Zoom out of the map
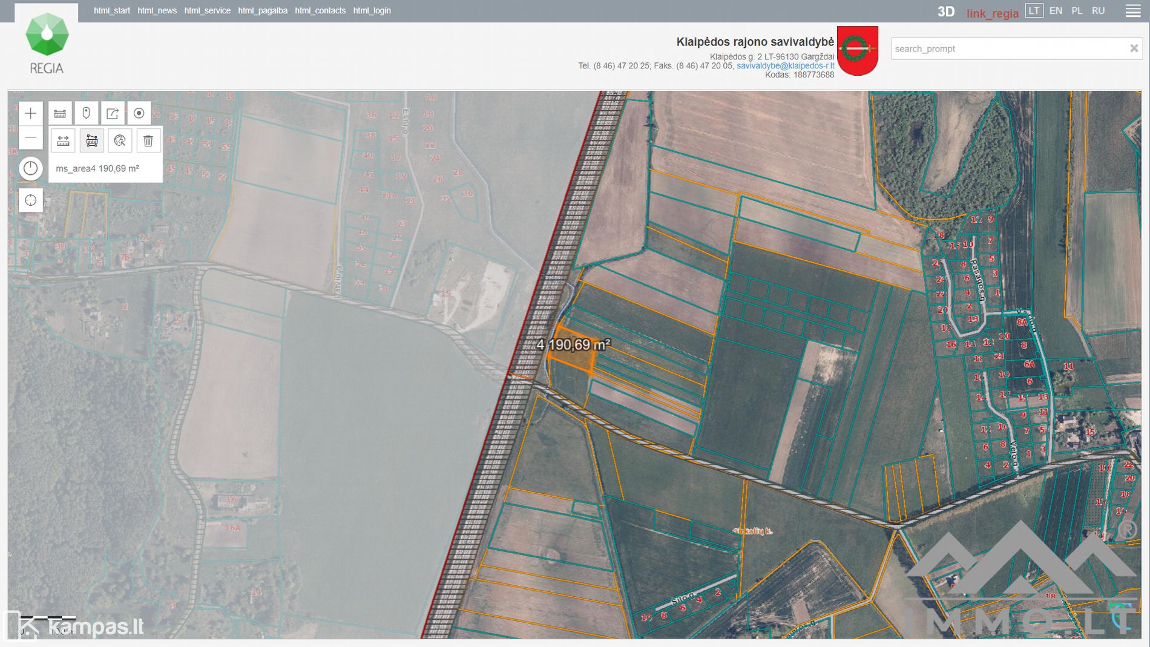The image size is (1150, 647). click(x=30, y=138)
